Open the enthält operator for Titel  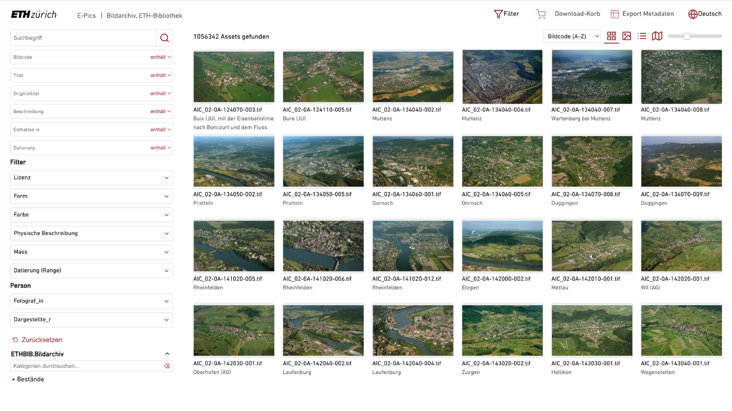click(161, 76)
